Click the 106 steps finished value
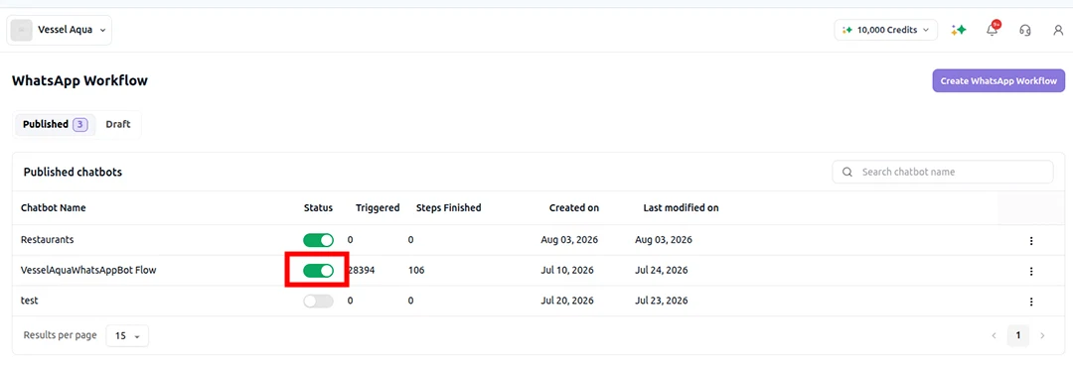1073x369 pixels. (x=416, y=271)
